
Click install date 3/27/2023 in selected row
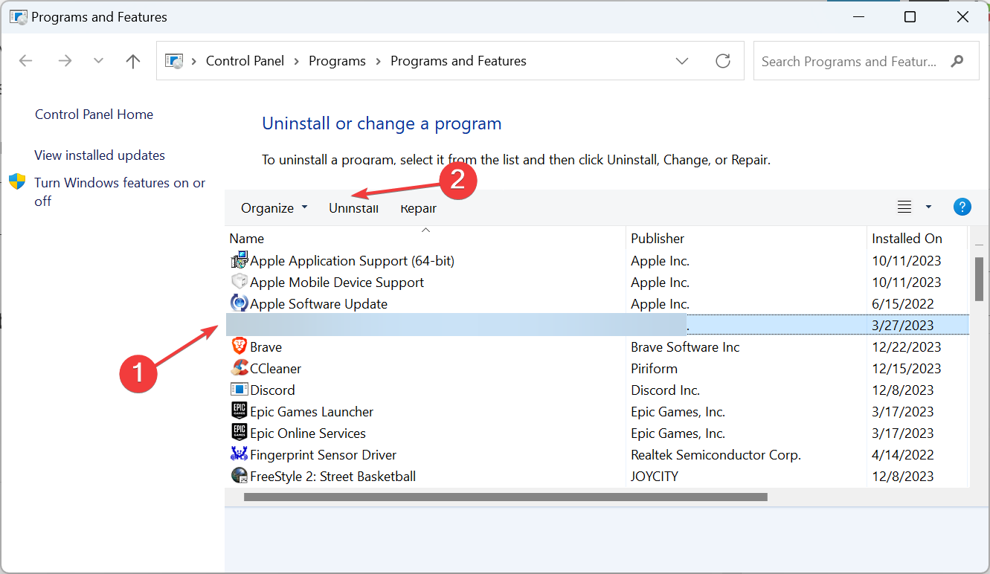(902, 326)
